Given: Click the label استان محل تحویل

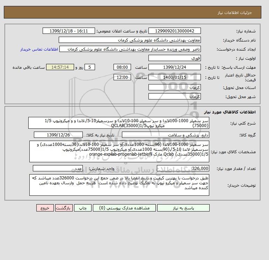Looking at the screenshot, I should (x=239, y=88).
